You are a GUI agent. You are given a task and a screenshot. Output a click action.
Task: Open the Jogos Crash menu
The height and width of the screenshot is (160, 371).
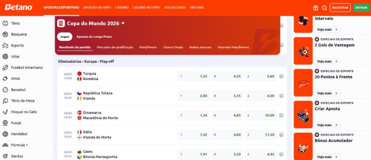click(175, 8)
